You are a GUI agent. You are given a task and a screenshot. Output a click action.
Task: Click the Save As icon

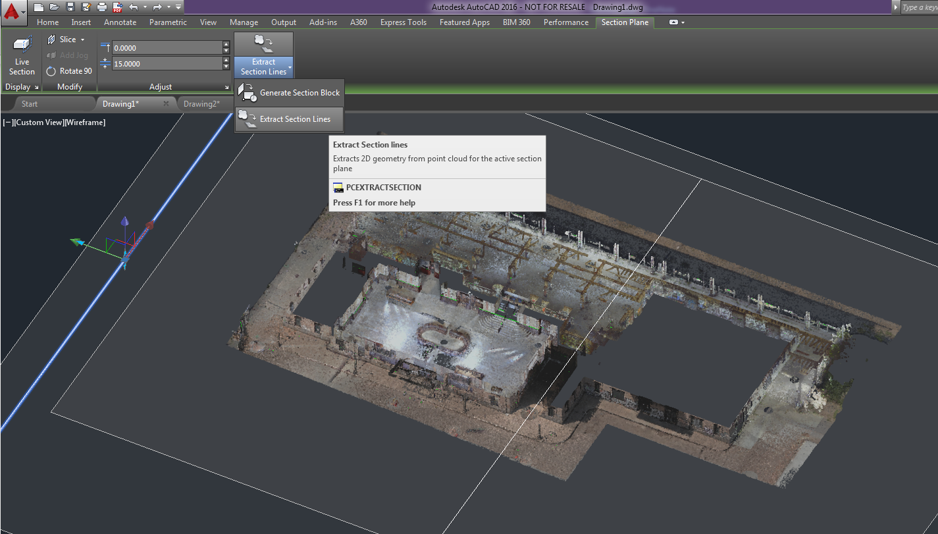pos(86,7)
